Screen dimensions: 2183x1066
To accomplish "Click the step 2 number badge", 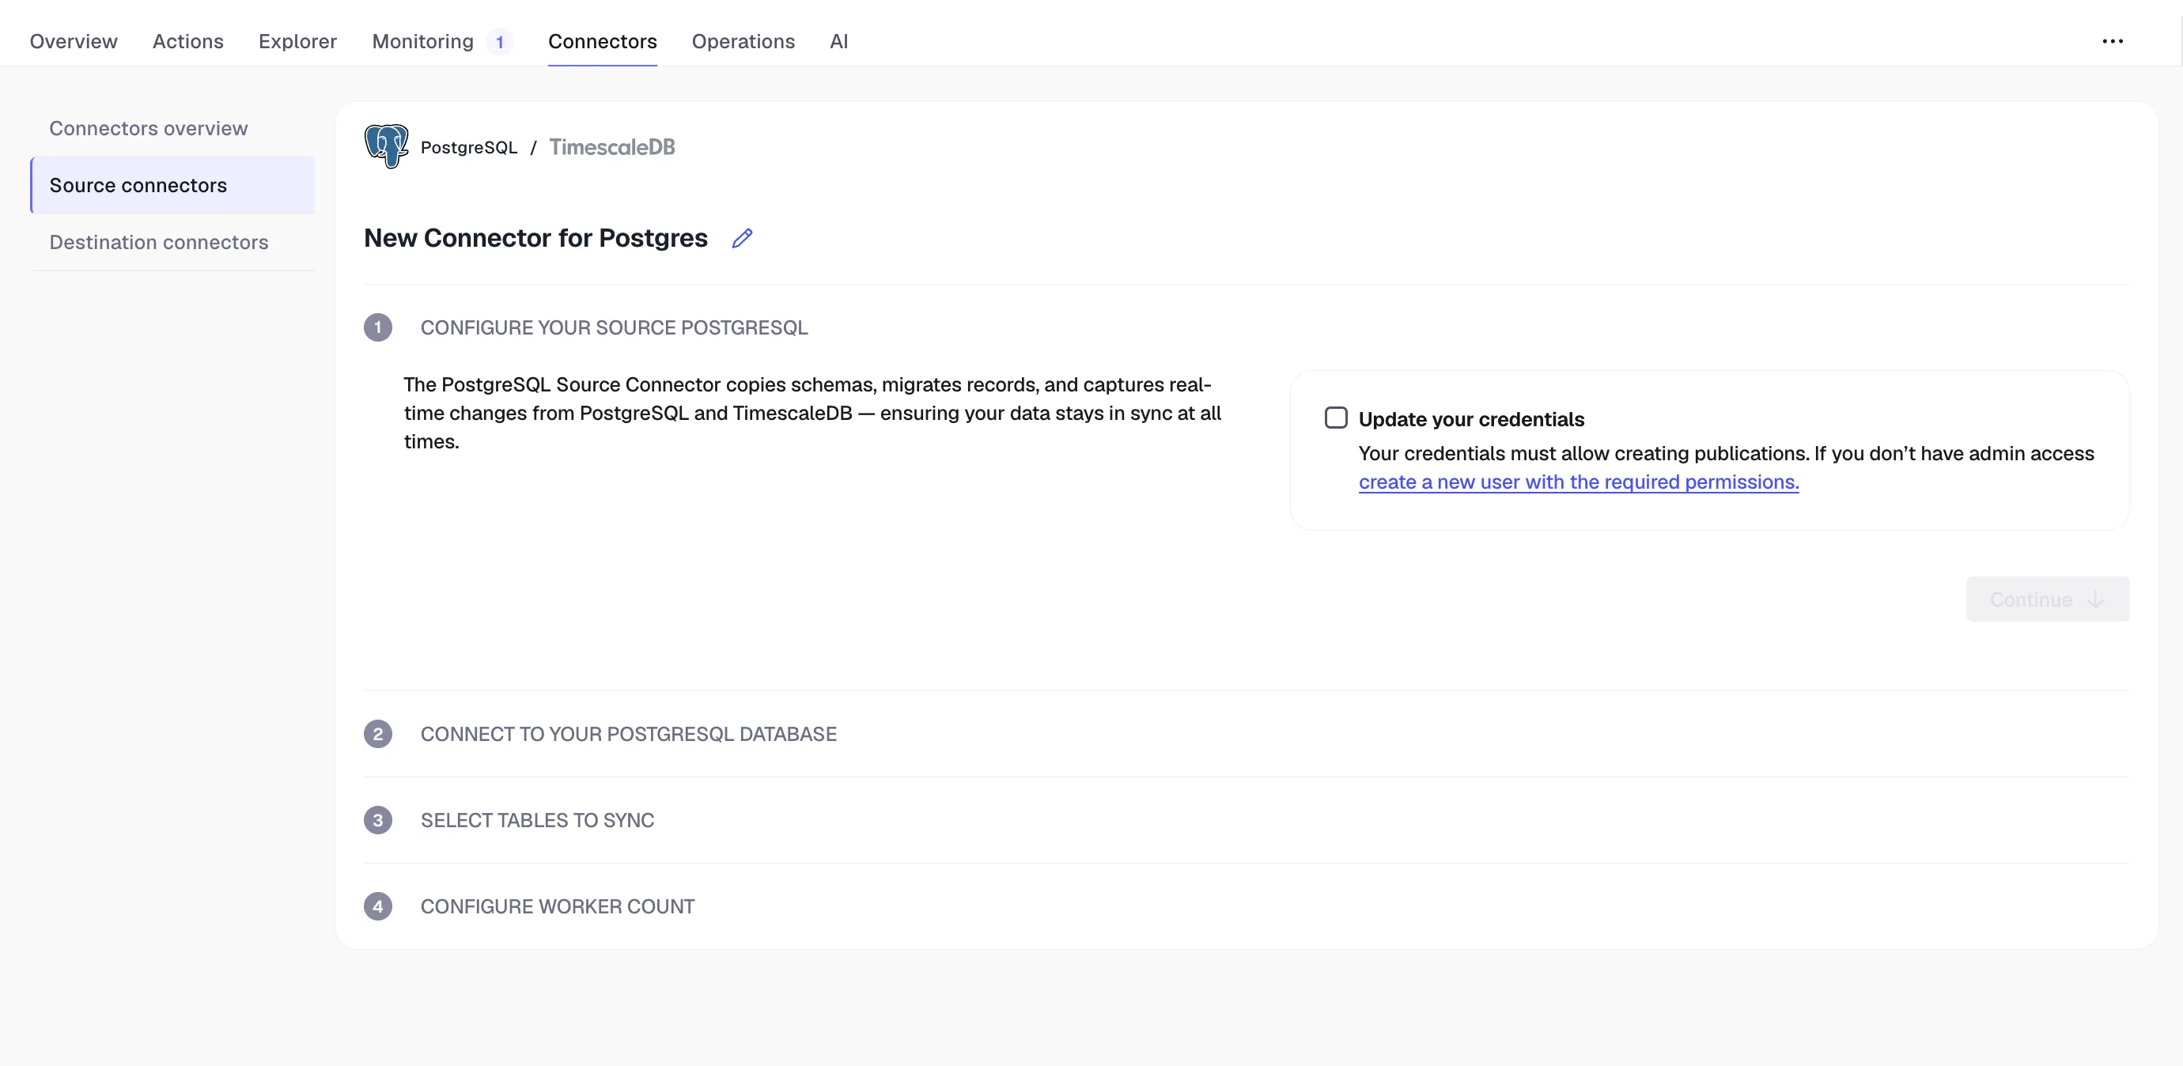I will coord(378,734).
